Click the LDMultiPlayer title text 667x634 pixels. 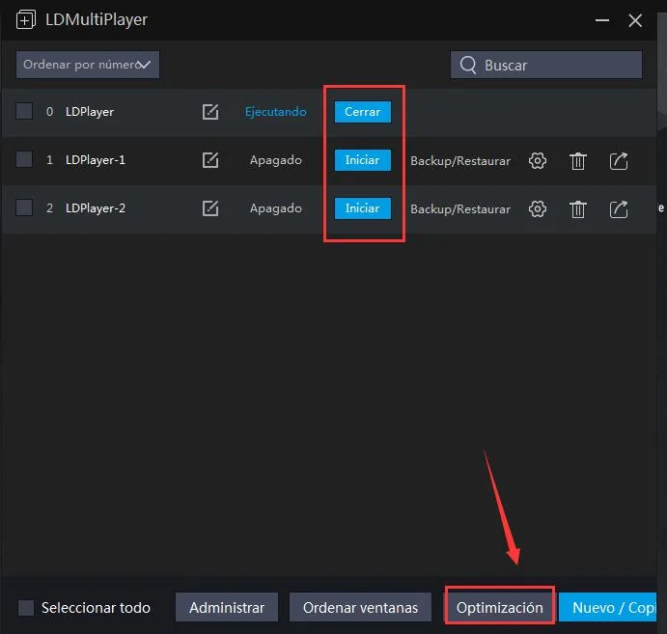[97, 19]
